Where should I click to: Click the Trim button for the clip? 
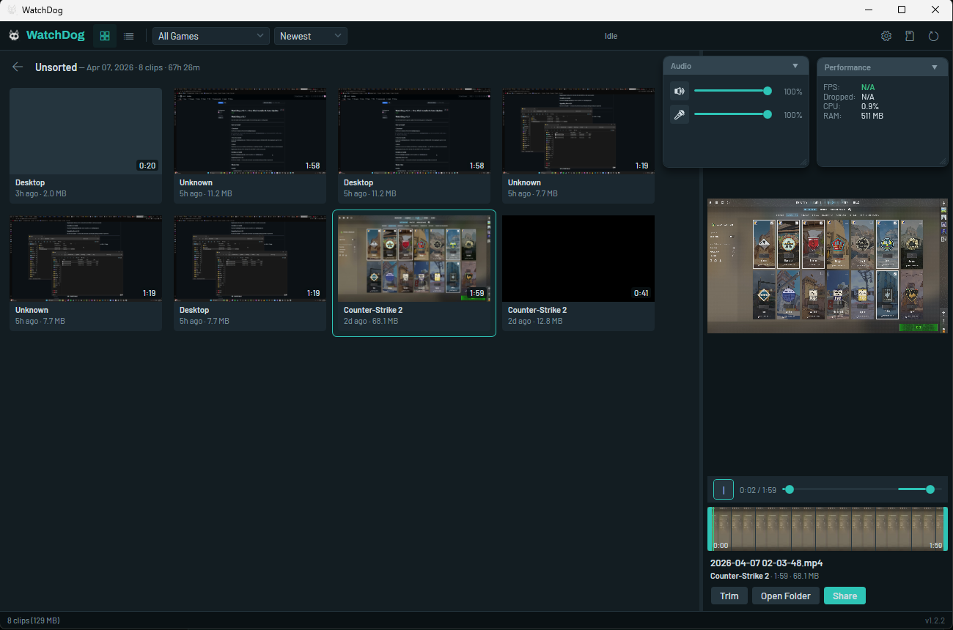pyautogui.click(x=729, y=596)
